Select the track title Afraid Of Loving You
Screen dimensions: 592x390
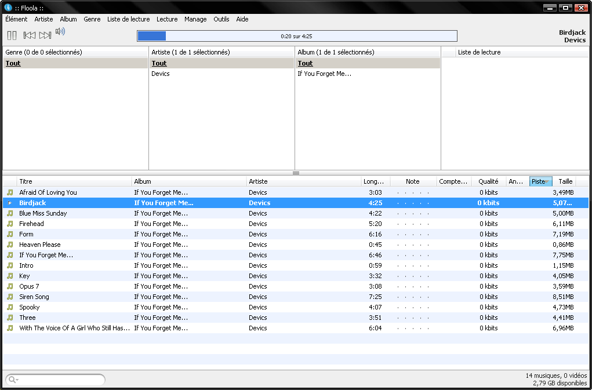click(48, 192)
